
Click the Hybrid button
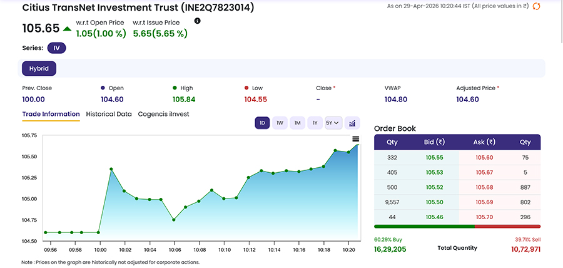tap(39, 68)
